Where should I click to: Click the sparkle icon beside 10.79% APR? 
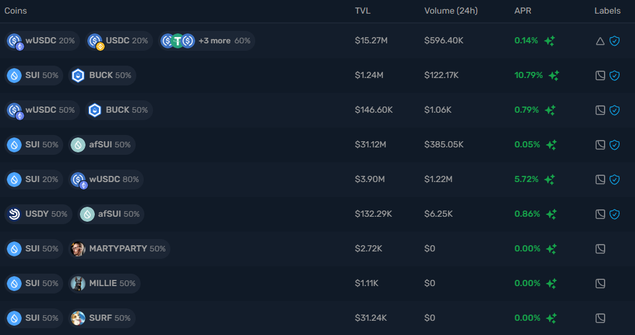tap(554, 76)
